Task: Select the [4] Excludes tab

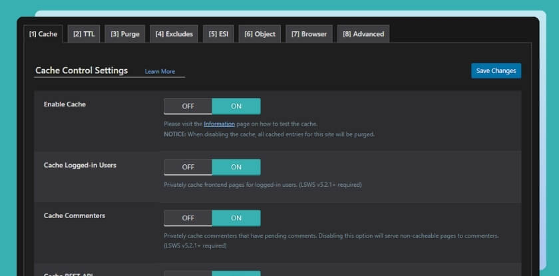Action: click(x=174, y=34)
